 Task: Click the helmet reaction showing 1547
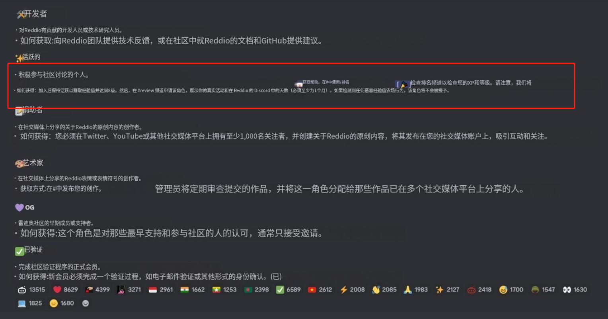[x=543, y=290]
